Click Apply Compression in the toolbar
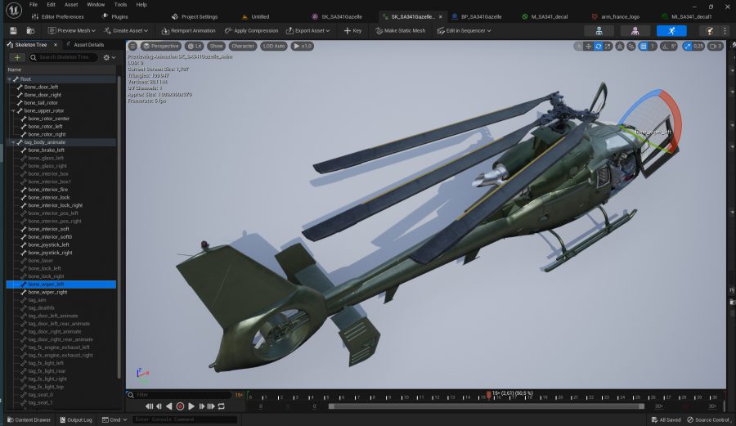This screenshot has height=426, width=736. (251, 30)
